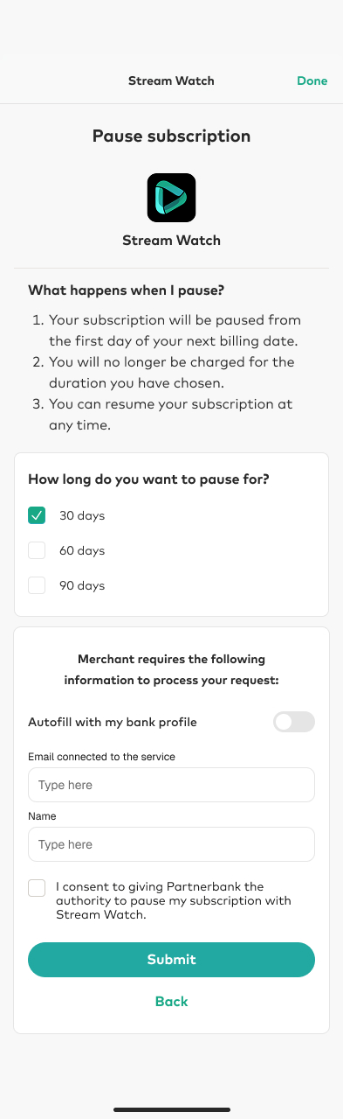Tap the Pause subscription heading
The image size is (343, 1119).
[x=171, y=136]
